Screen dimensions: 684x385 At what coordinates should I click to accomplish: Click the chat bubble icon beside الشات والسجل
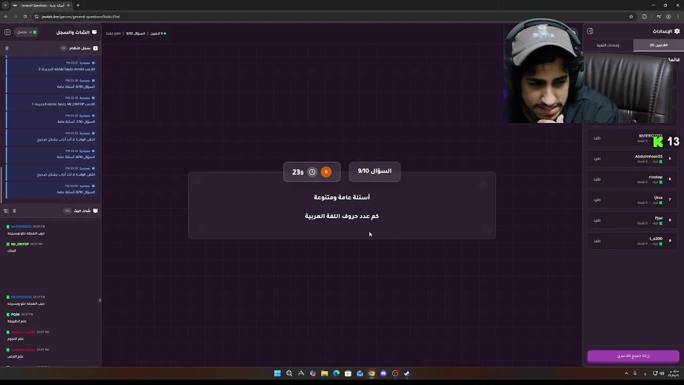pyautogui.click(x=95, y=32)
